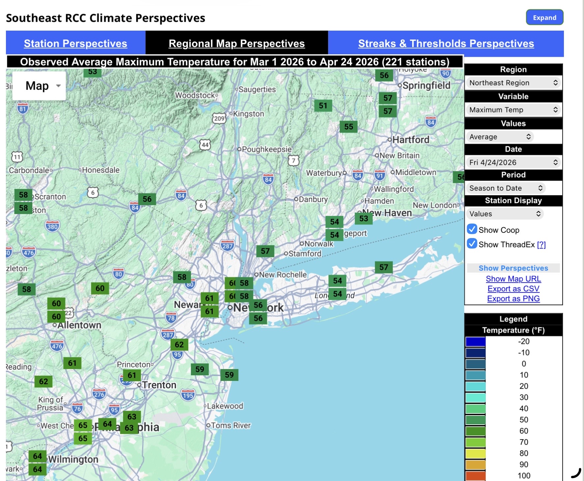Open Streaks & Thresholds Perspectives tab
Screen dimensions: 584x481
click(x=446, y=43)
